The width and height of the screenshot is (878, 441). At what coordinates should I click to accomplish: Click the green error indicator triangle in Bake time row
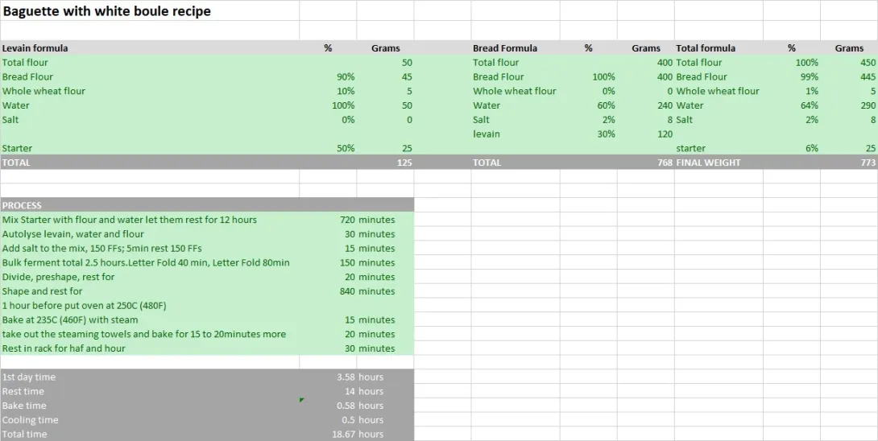[x=302, y=400]
